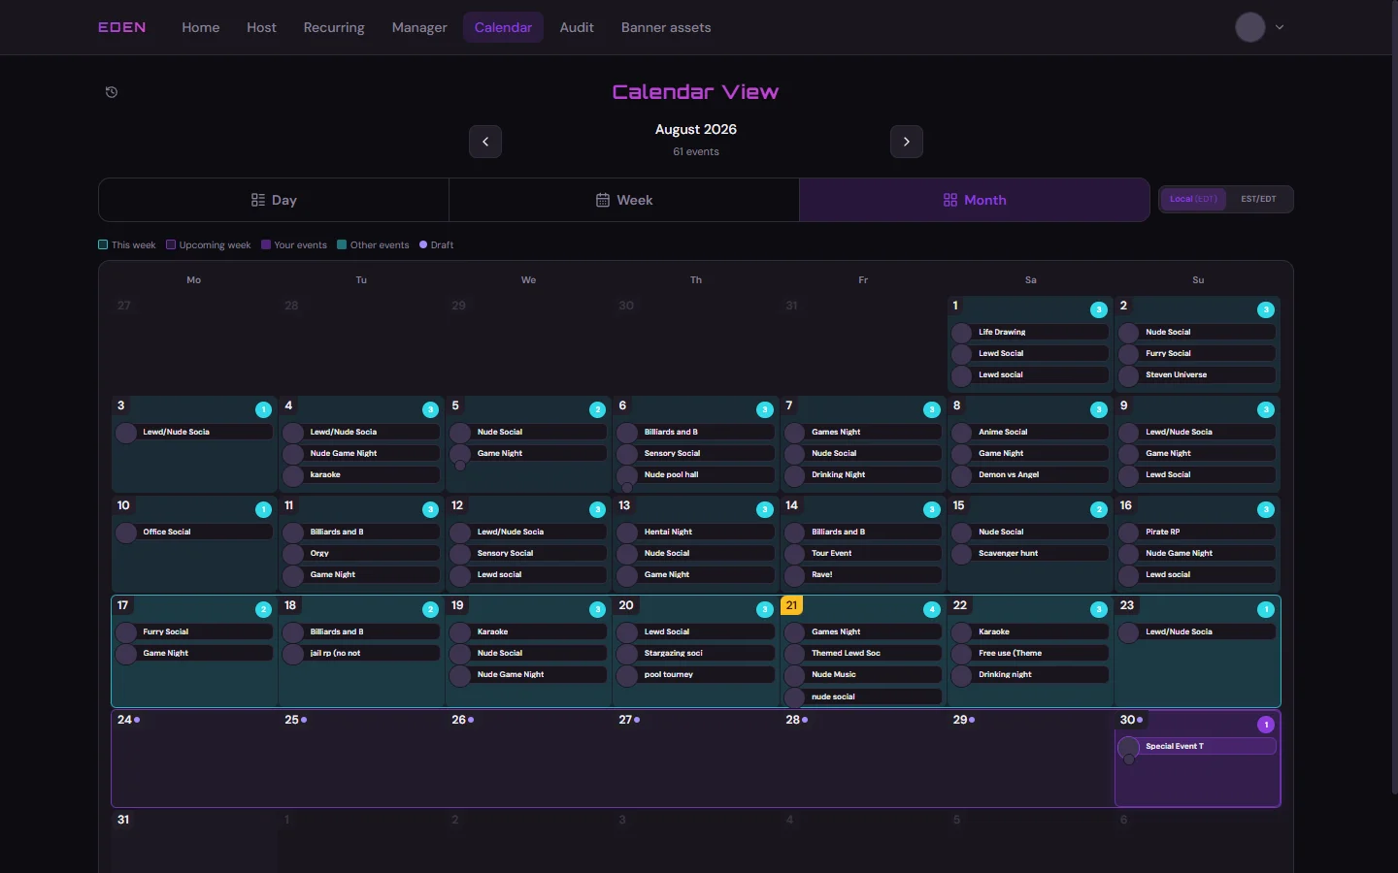Click the August 2026 month heading
This screenshot has width=1398, height=873.
(x=696, y=129)
